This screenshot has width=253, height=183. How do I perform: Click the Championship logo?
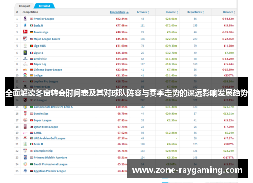pyautogui.click(x=25, y=151)
